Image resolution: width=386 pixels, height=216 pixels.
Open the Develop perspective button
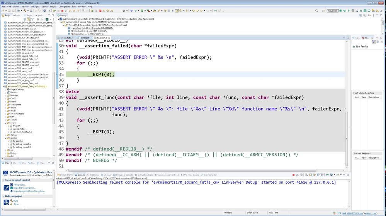[x=333, y=11]
